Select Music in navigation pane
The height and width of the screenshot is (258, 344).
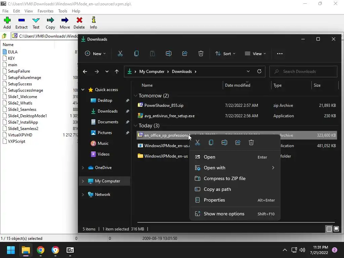pos(103,143)
